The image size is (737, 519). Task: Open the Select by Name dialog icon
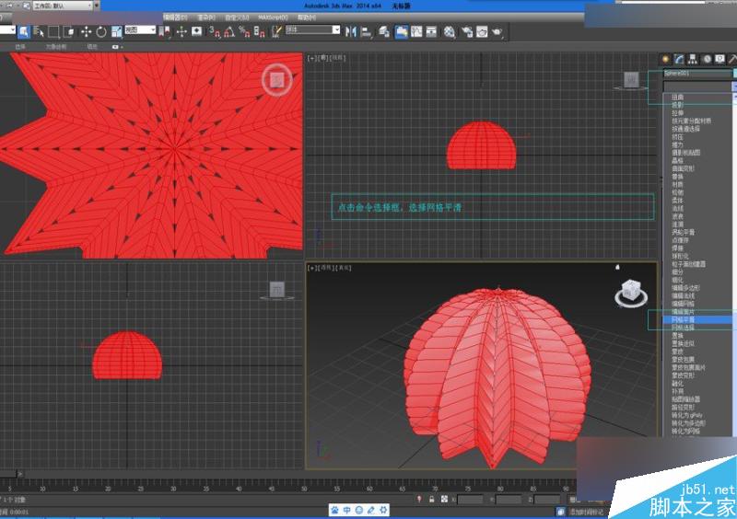(x=39, y=32)
